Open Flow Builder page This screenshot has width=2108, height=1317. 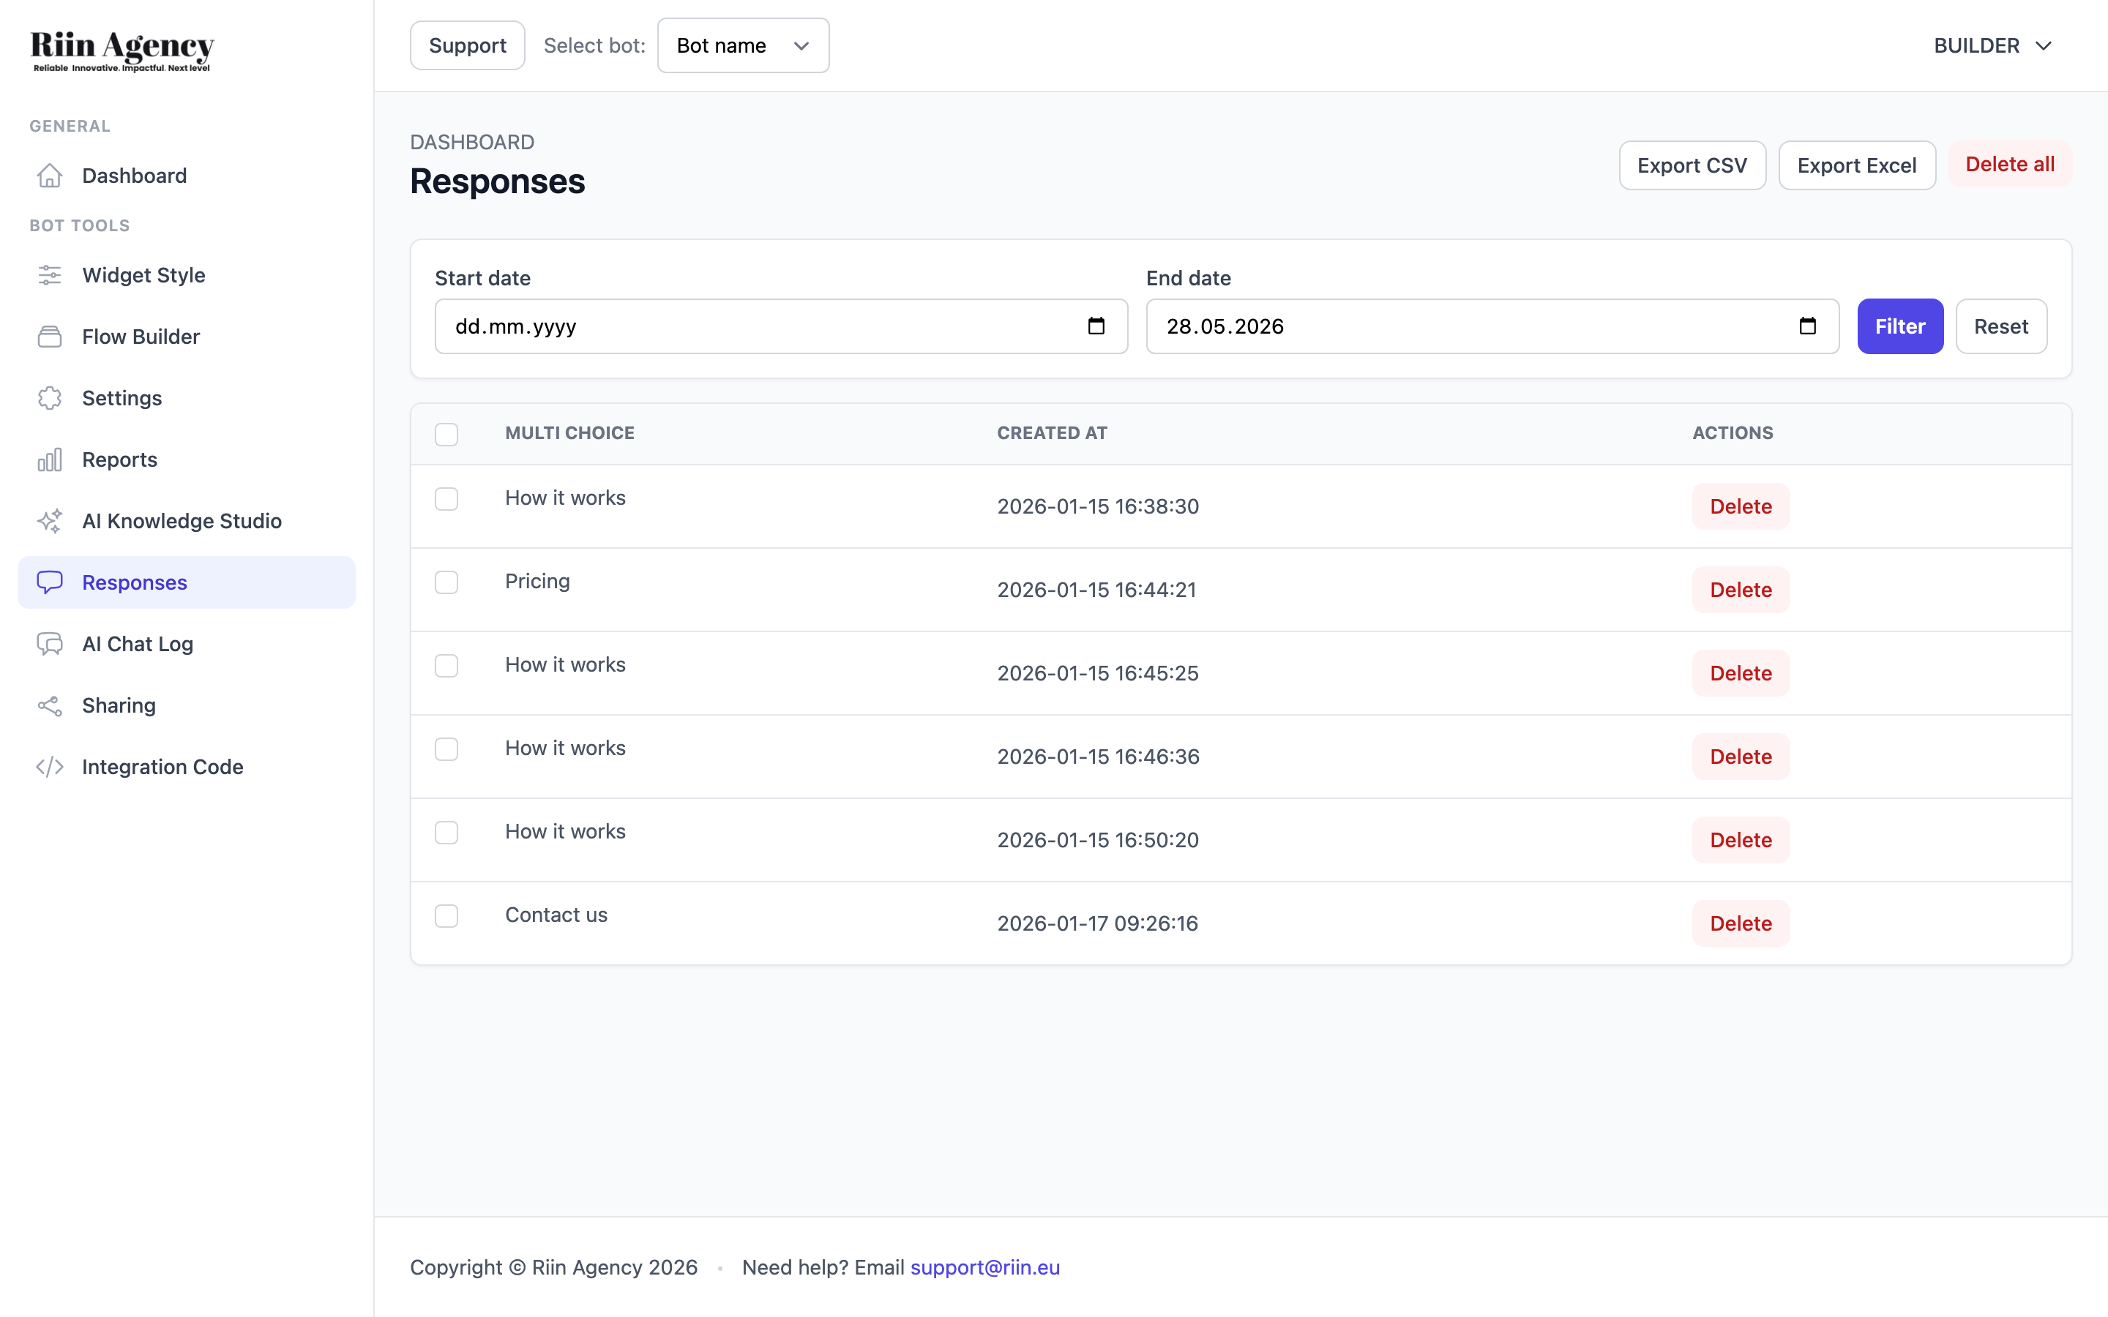tap(187, 337)
